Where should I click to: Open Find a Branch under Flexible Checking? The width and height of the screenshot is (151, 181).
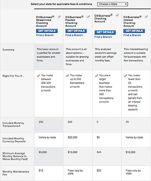[74, 35]
